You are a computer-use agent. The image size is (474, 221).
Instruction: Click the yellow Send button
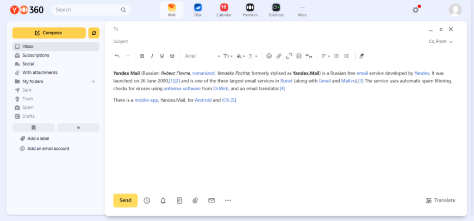coord(125,201)
